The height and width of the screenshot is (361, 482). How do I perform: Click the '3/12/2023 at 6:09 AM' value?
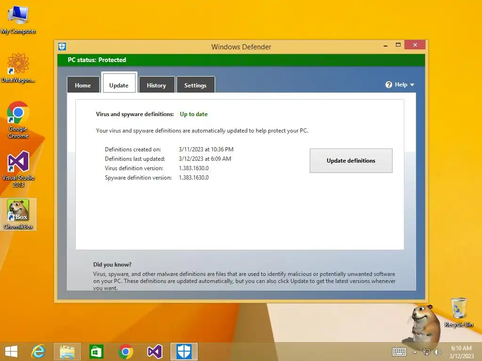tap(205, 159)
